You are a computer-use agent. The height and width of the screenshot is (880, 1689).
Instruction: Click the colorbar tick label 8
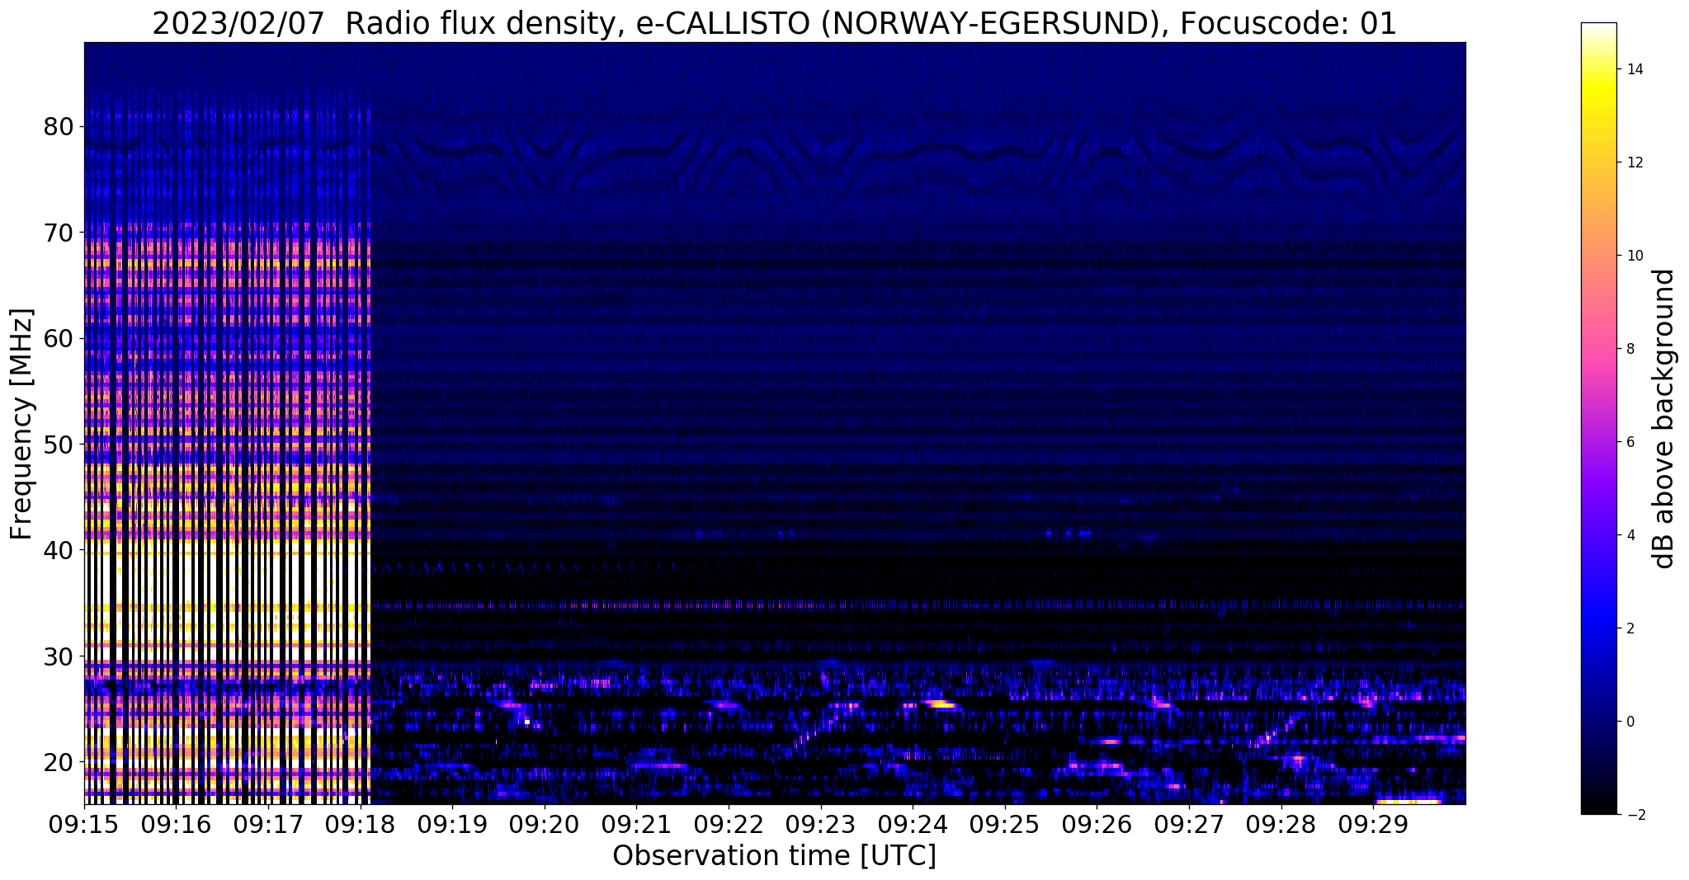1630,349
